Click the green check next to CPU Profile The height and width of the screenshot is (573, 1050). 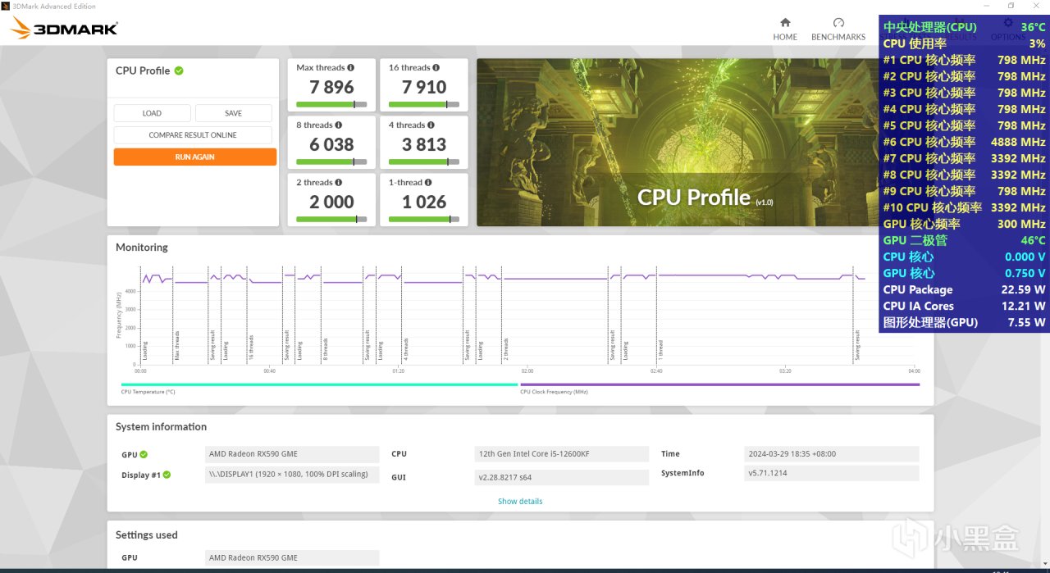(x=179, y=70)
